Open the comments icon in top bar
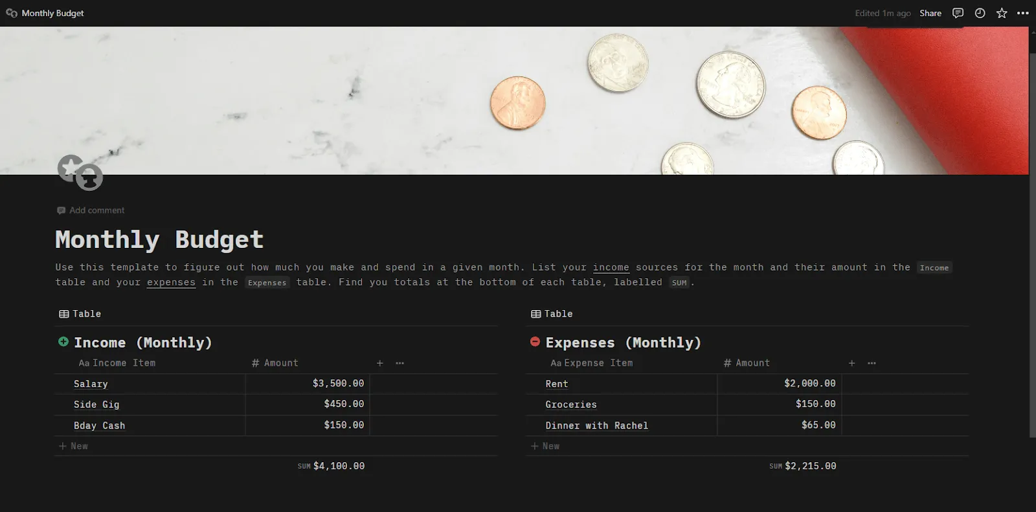This screenshot has width=1036, height=512. point(958,13)
